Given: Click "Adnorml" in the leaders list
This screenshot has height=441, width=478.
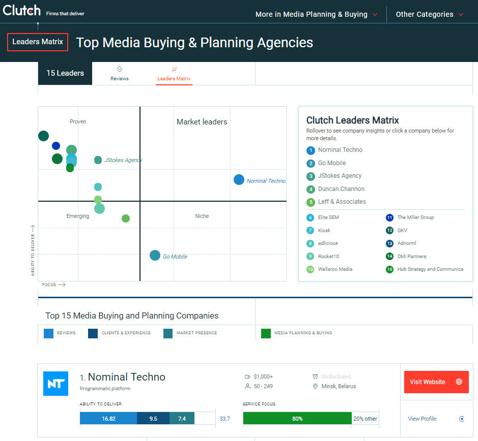Looking at the screenshot, I should (x=407, y=243).
